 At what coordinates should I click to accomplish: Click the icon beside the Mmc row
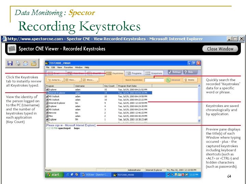pos(47,116)
